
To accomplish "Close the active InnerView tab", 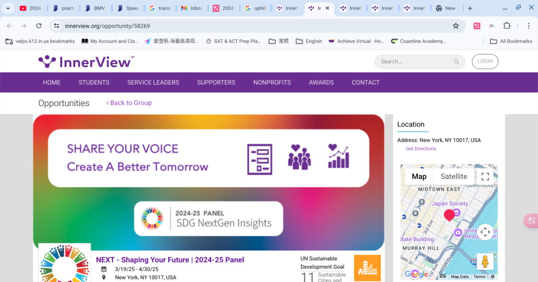I will point(327,8).
